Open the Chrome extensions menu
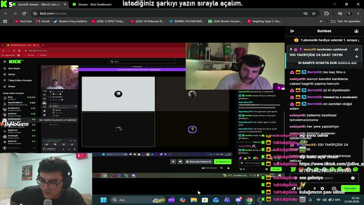The width and height of the screenshot is (364, 205). coord(326,13)
